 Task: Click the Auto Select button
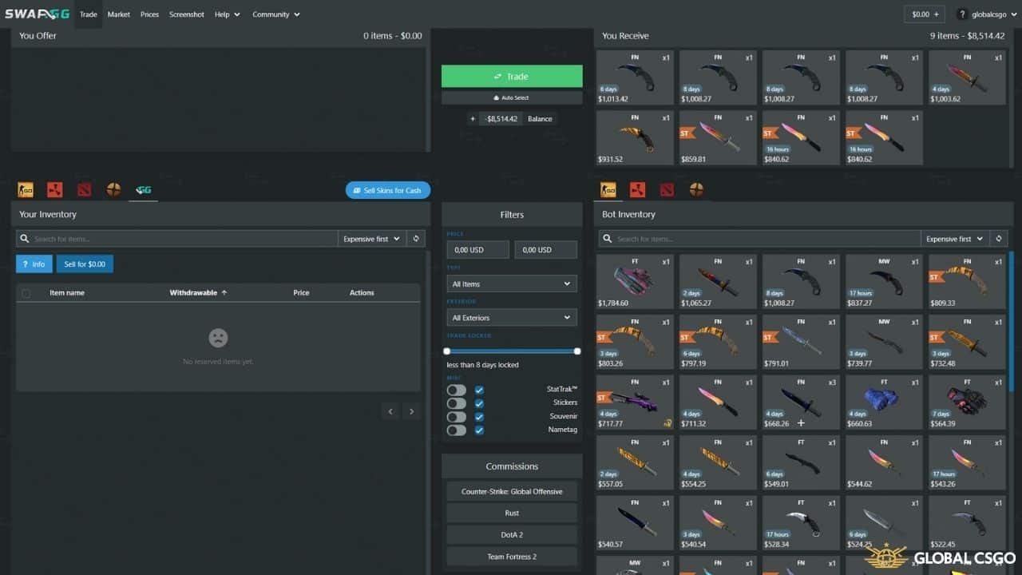[512, 97]
